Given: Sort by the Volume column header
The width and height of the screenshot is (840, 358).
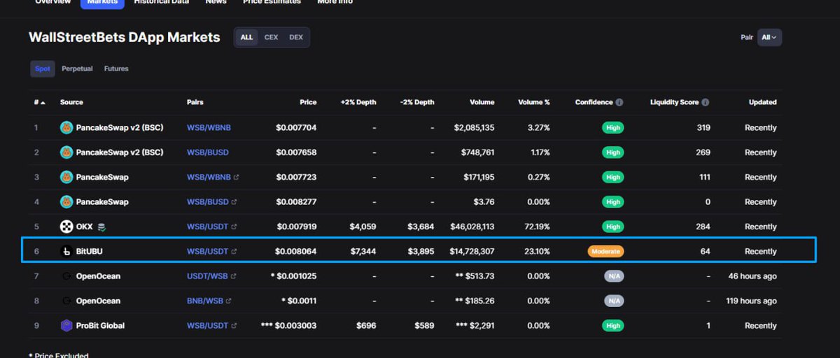Looking at the screenshot, I should coord(482,102).
